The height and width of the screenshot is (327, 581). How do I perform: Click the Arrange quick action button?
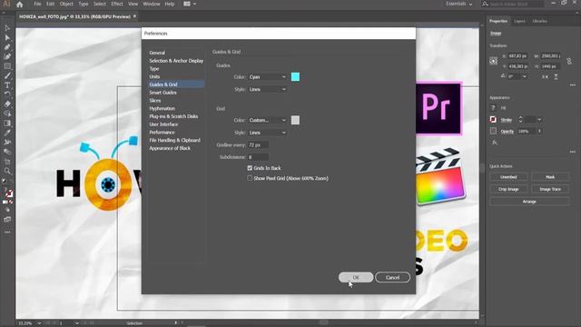pos(529,202)
